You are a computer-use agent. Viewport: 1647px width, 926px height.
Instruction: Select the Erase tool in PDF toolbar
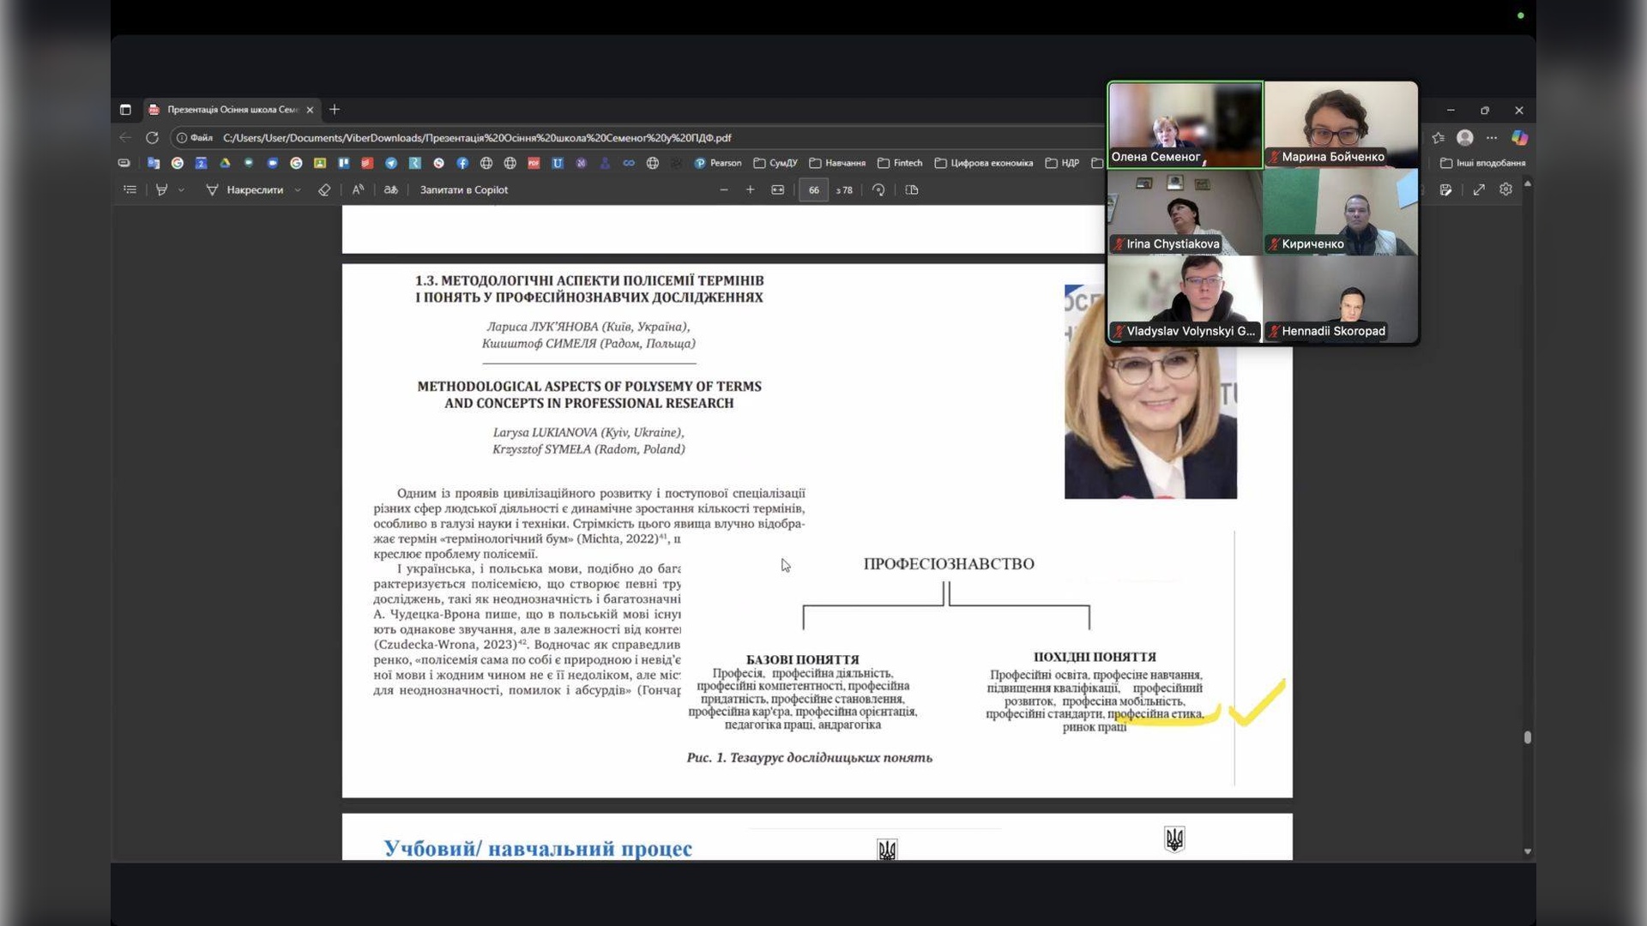click(324, 190)
